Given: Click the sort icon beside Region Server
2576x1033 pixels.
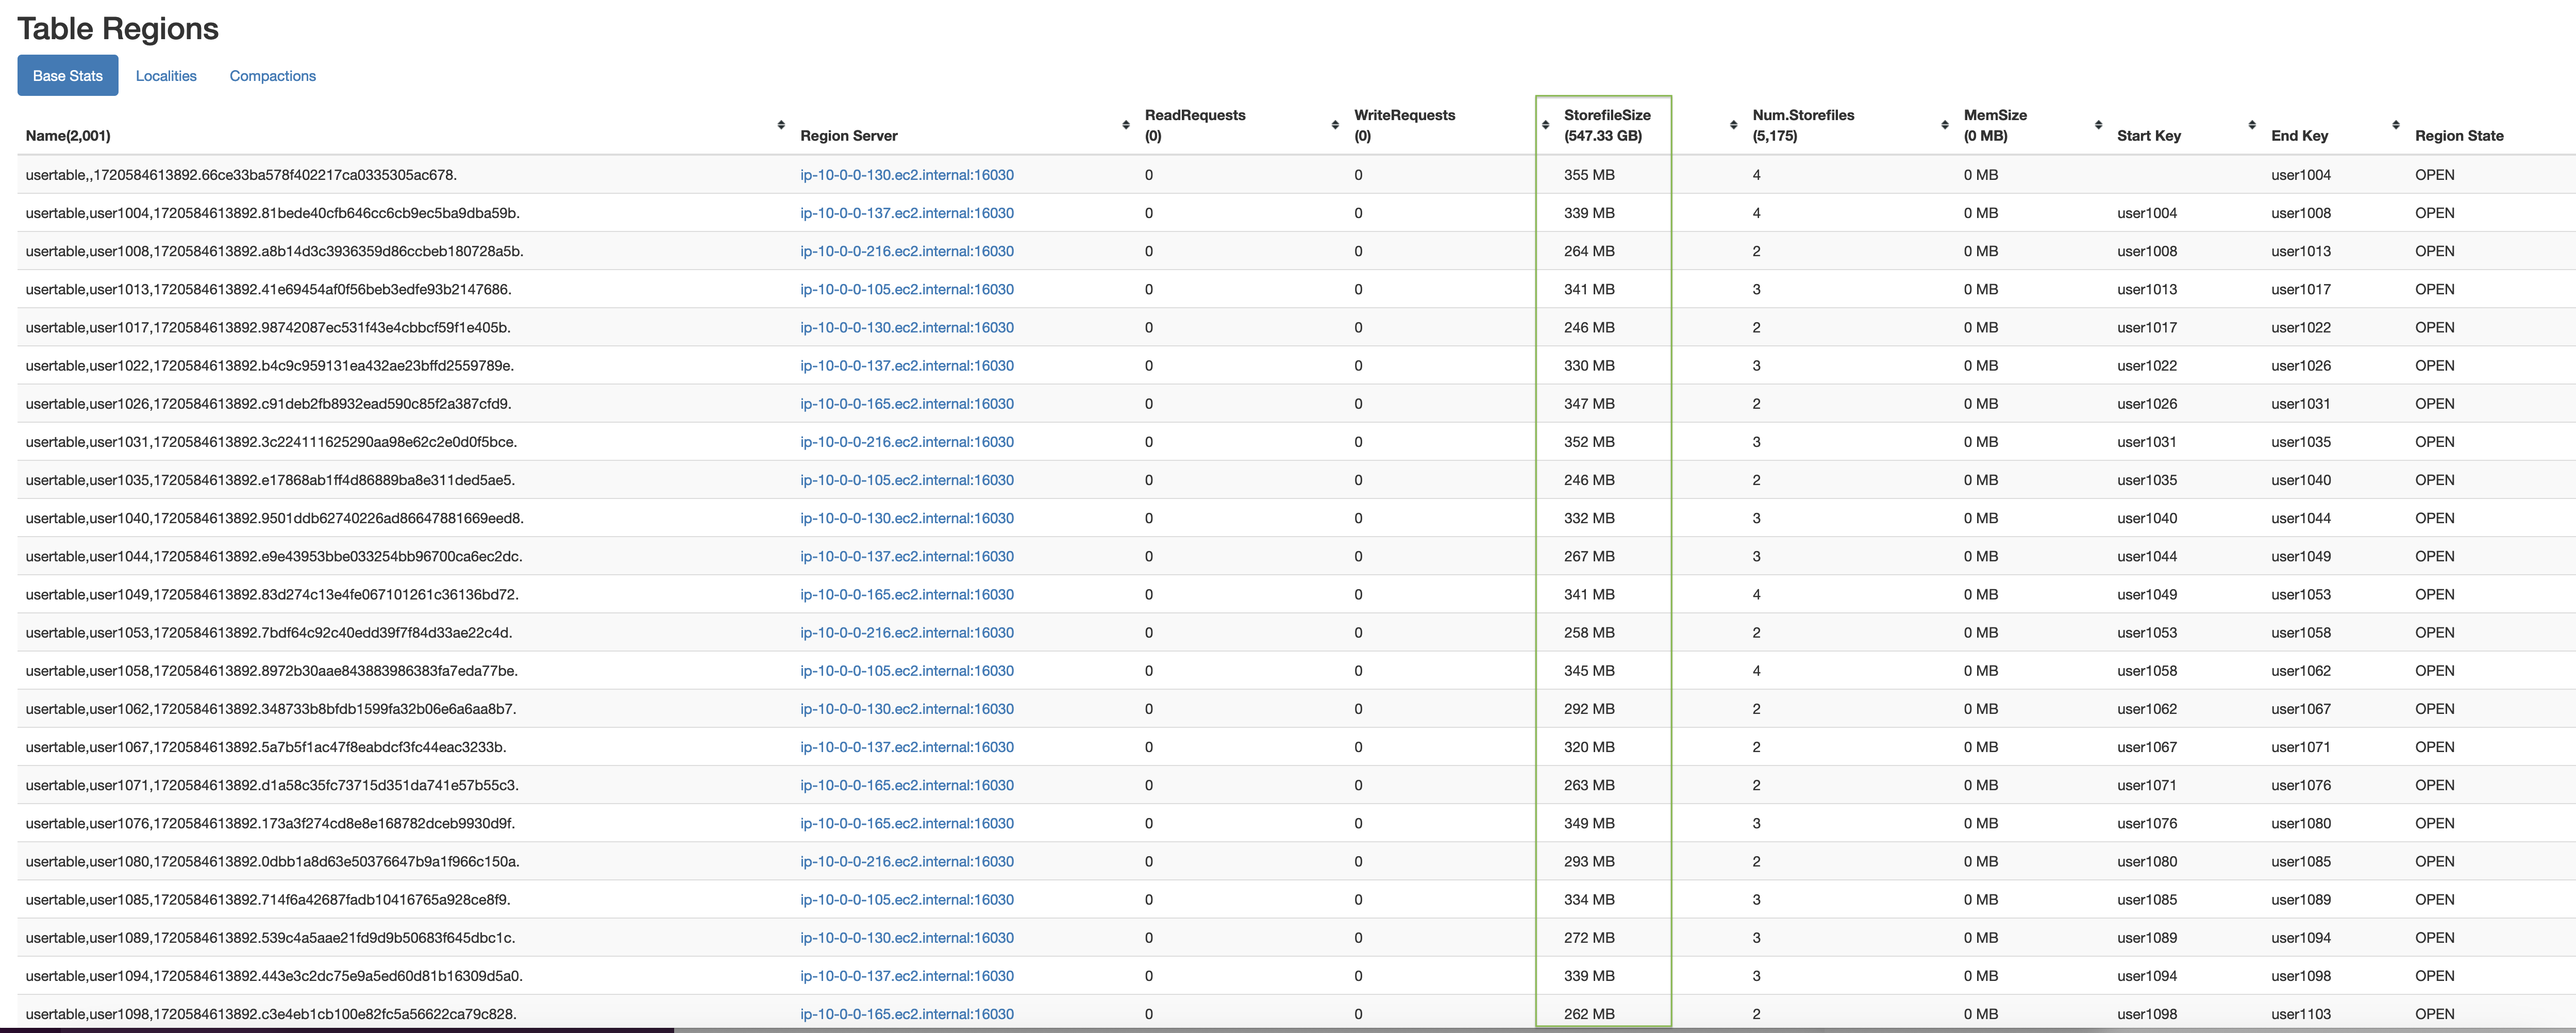Looking at the screenshot, I should (x=781, y=125).
